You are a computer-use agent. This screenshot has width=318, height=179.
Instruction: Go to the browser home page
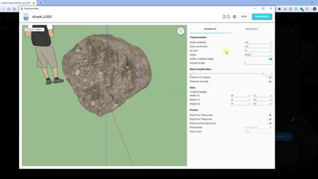pos(14,9)
